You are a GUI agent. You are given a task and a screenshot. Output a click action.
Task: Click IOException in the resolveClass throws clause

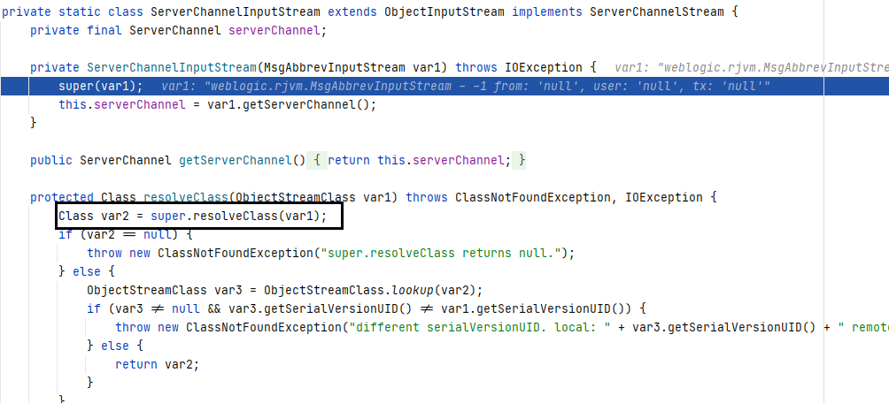point(664,198)
